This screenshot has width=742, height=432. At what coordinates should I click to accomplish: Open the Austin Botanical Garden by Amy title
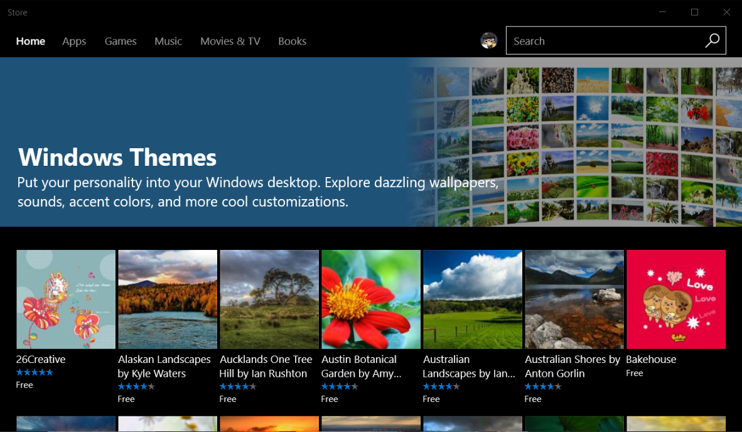[x=361, y=366]
